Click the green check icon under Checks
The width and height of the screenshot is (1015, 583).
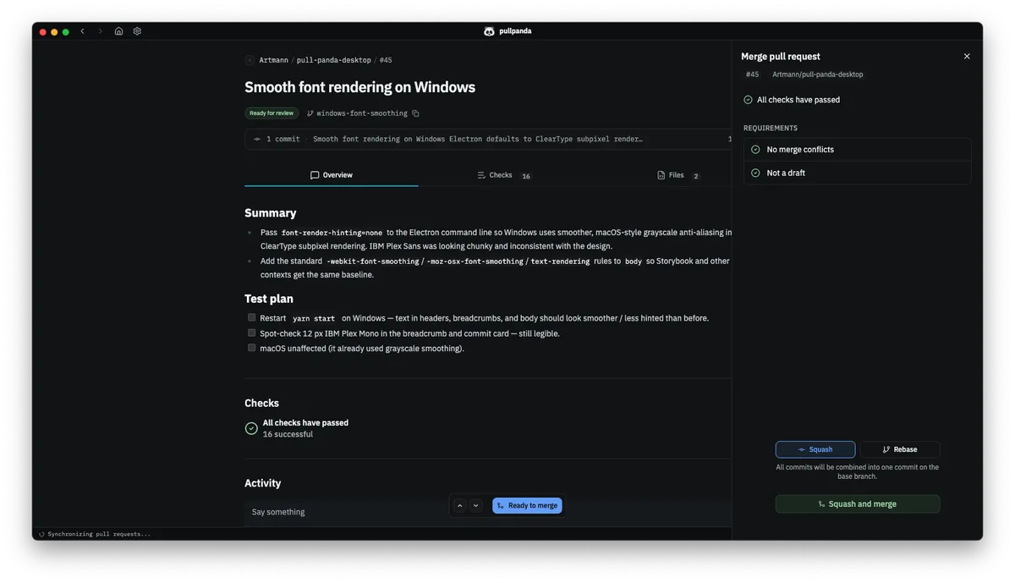click(x=251, y=428)
